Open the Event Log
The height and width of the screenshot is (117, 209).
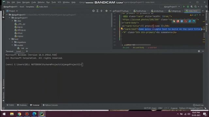(x=198, y=105)
